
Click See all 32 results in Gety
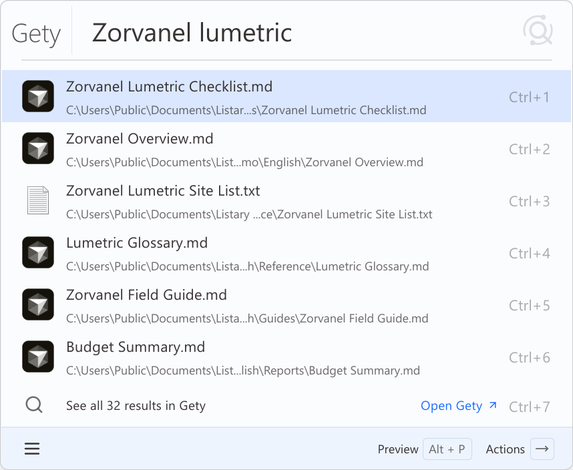[x=136, y=406]
